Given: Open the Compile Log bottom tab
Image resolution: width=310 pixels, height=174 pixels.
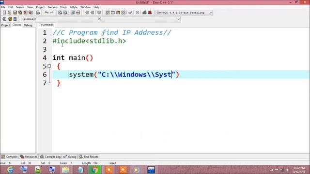Looking at the screenshot, I should [50, 157].
